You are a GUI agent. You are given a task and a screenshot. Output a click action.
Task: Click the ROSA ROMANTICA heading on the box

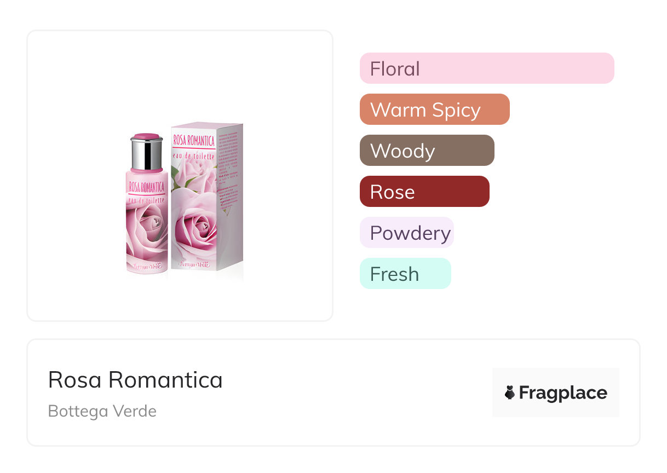193,140
